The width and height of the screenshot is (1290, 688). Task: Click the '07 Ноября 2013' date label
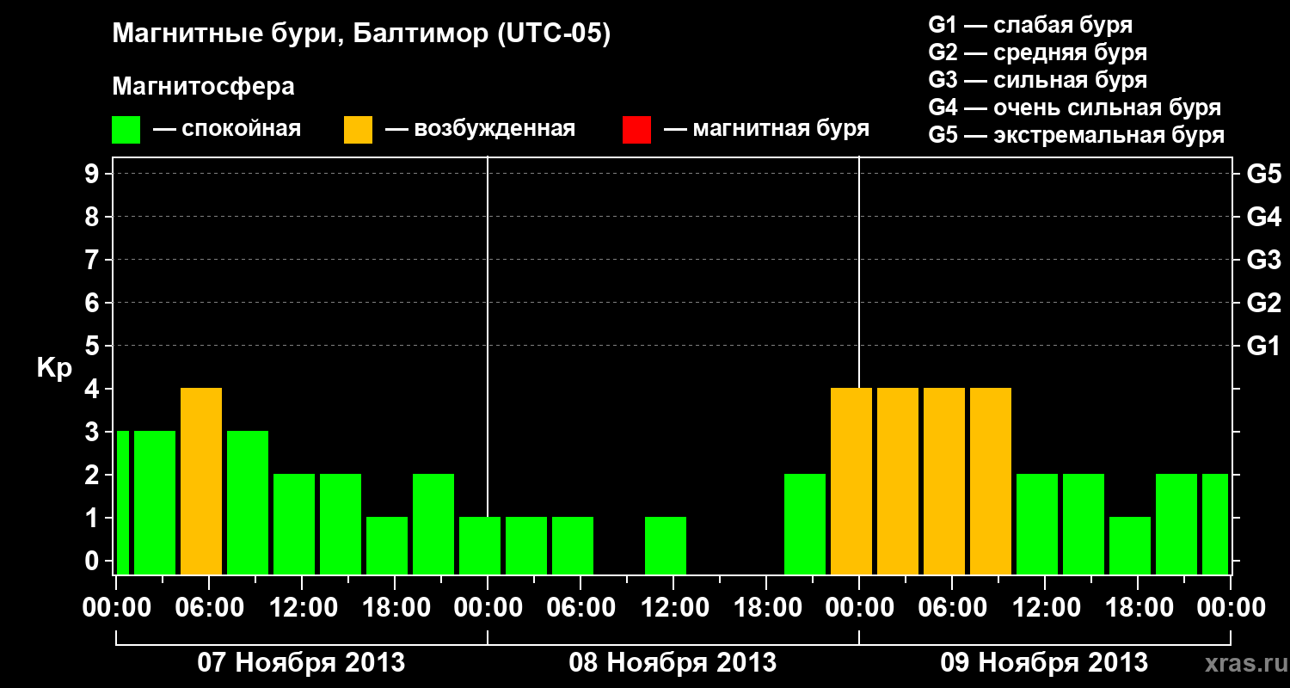(x=301, y=662)
